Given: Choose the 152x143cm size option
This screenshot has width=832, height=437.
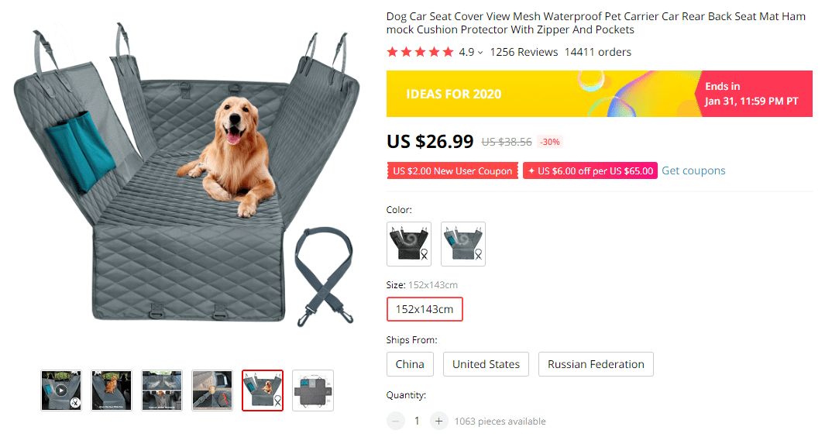Looking at the screenshot, I should coord(425,309).
